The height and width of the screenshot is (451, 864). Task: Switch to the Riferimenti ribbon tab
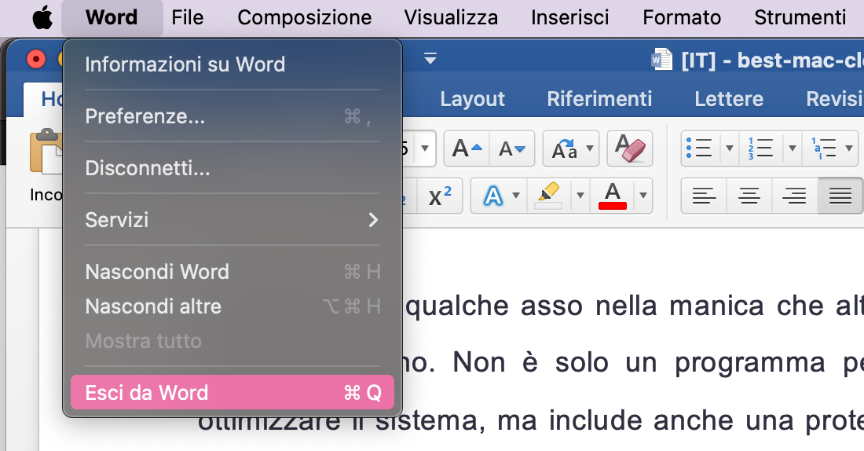[x=599, y=99]
